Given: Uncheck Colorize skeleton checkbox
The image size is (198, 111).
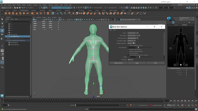Looking at the screenshot, I should (x=128, y=53).
